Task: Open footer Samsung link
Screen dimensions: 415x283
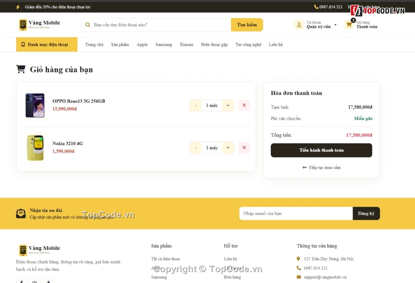Action: 159,277
